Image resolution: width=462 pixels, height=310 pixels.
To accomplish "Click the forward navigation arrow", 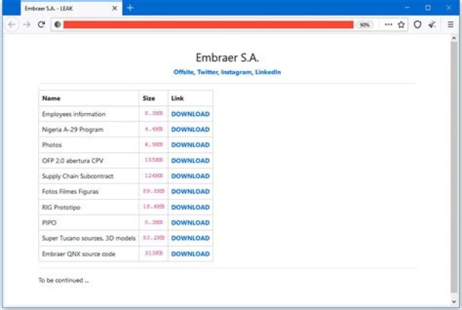I will (x=26, y=24).
